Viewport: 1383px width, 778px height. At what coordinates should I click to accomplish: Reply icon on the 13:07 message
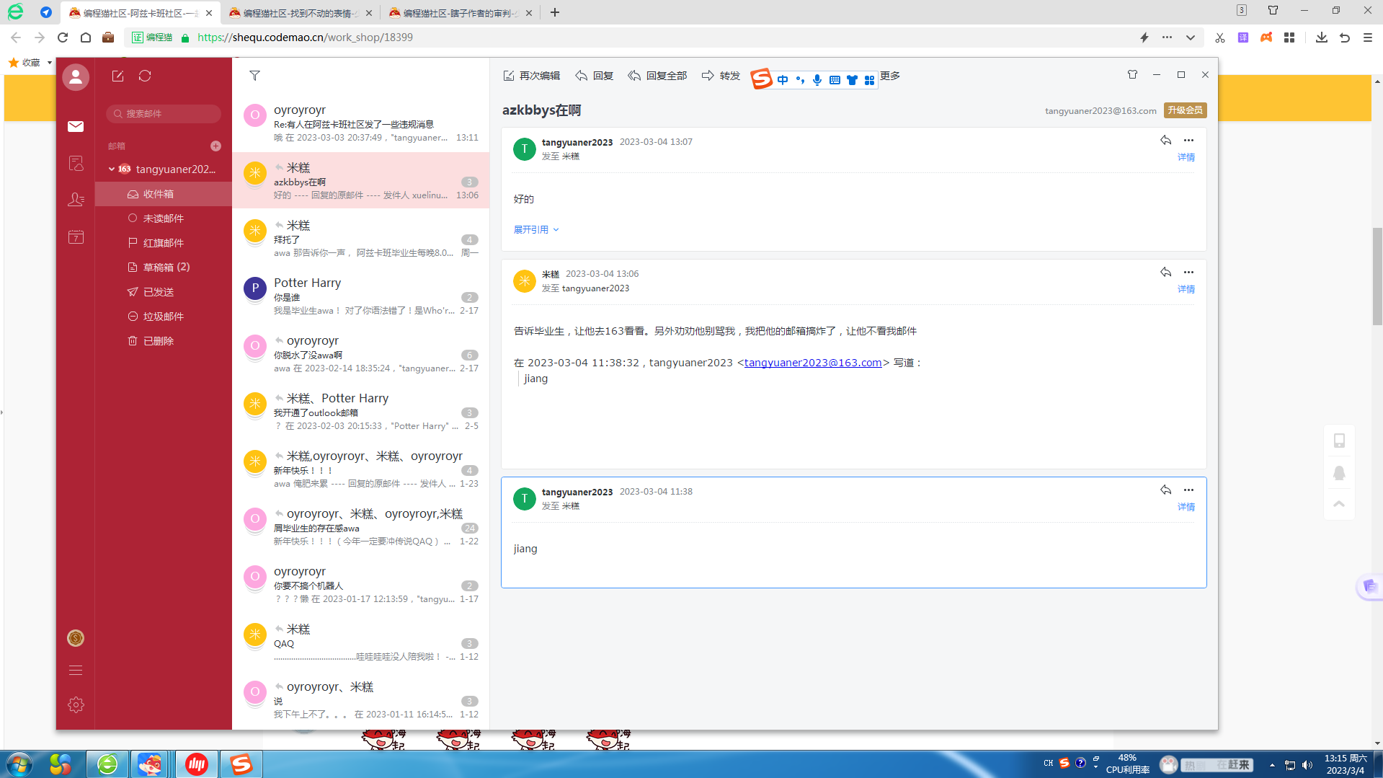click(1165, 140)
